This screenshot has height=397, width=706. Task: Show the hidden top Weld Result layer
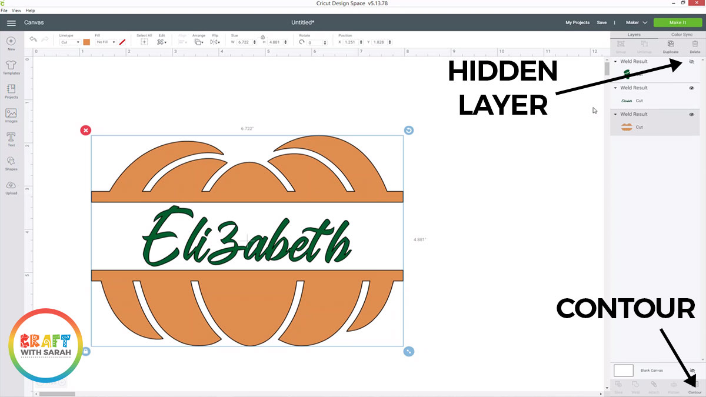(x=691, y=61)
